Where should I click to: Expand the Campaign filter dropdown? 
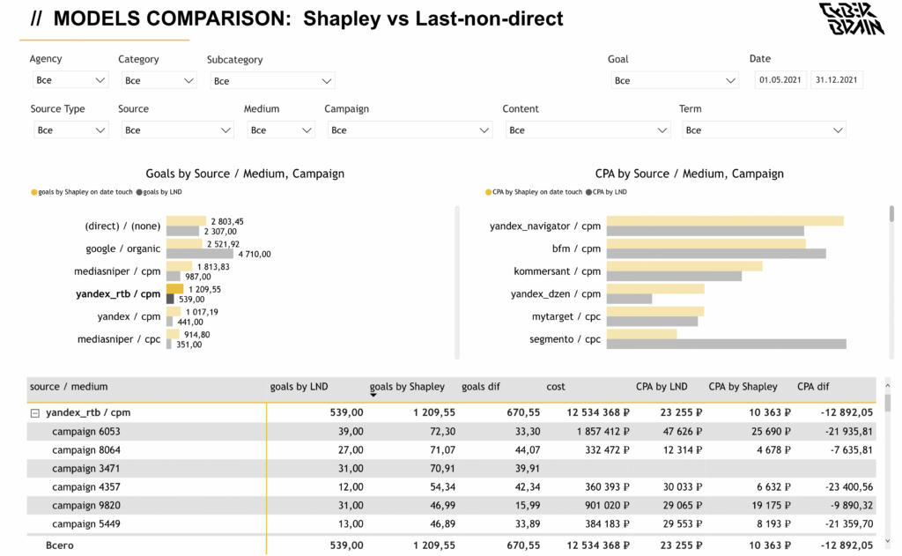pos(409,130)
